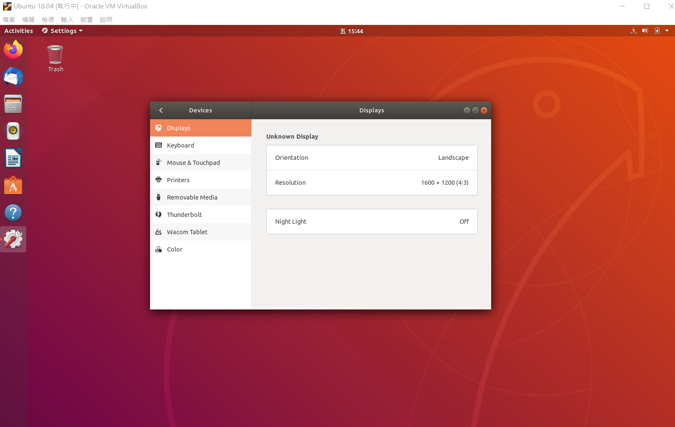Image resolution: width=675 pixels, height=427 pixels.
Task: Select the Mouse & Touchpad label
Action: coord(193,163)
